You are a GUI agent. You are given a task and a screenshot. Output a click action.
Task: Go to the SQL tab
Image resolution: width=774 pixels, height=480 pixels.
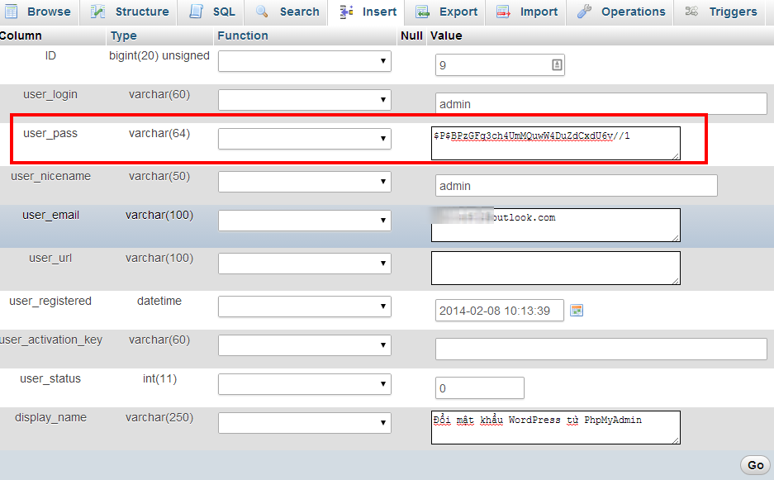coord(213,12)
